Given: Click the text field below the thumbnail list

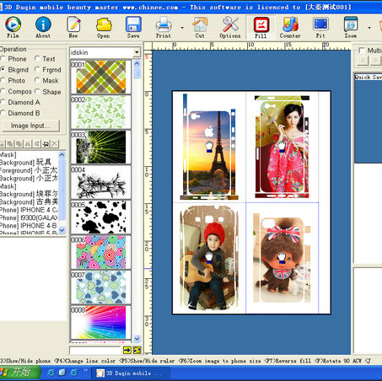Looking at the screenshot, I should 95,350.
